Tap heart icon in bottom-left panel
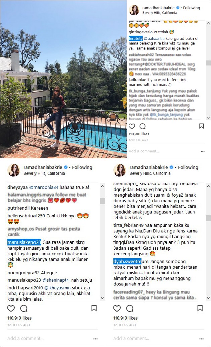Viewport: 211px width, 347px height. (x=11, y=308)
